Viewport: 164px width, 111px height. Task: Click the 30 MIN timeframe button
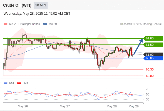coord(41,5)
